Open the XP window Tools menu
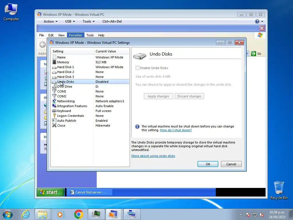This screenshot has width=293, height=220. (x=90, y=35)
